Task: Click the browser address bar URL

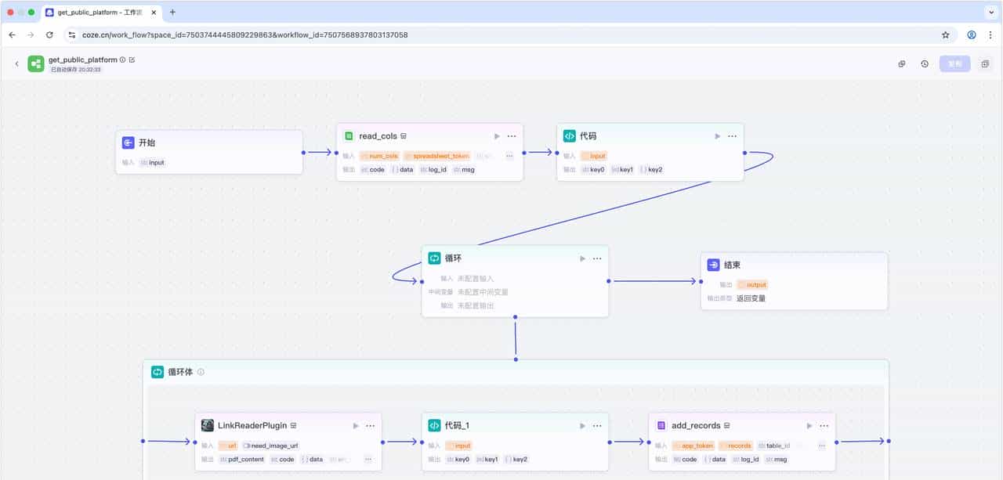Action: coord(244,35)
